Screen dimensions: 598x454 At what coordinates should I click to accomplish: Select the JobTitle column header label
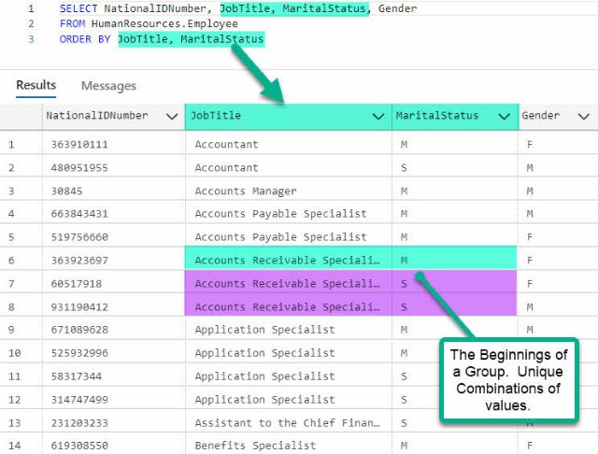click(216, 116)
